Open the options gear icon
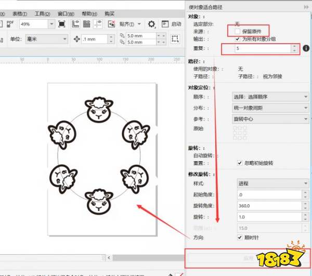This screenshot has height=276, width=312. pyautogui.click(x=151, y=24)
